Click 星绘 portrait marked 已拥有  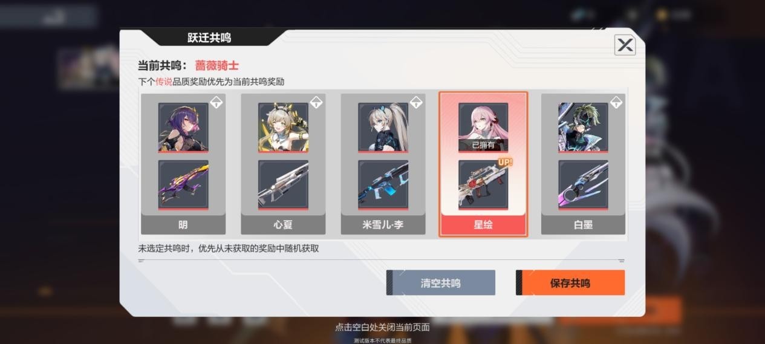[x=483, y=127]
